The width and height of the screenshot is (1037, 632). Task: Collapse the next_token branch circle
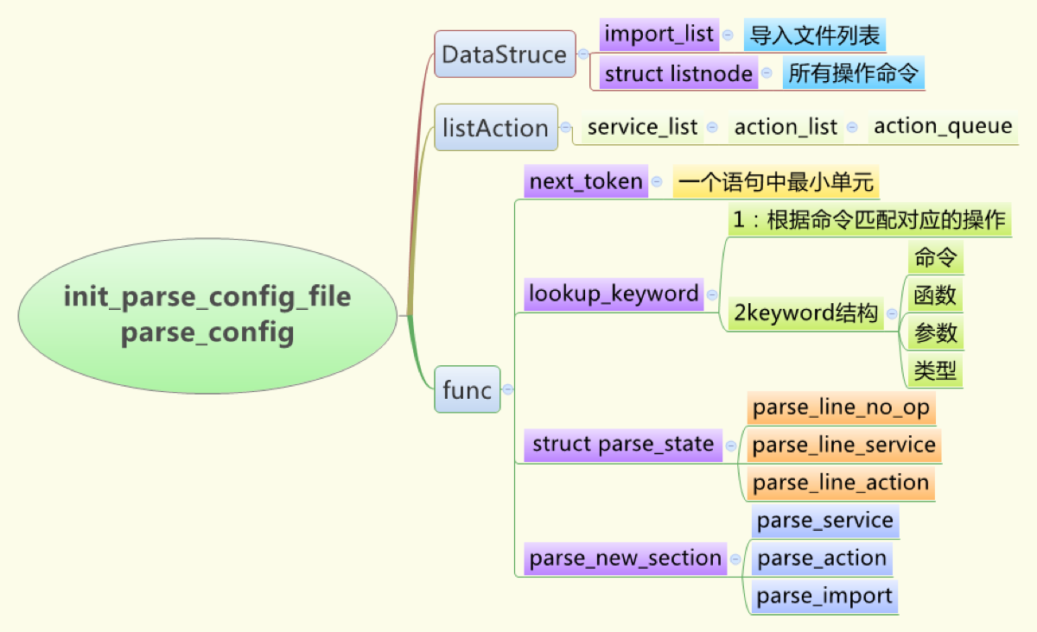click(657, 181)
